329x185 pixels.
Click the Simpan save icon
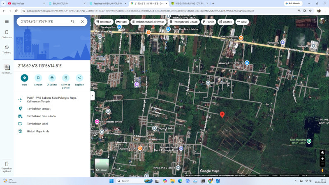point(38,78)
